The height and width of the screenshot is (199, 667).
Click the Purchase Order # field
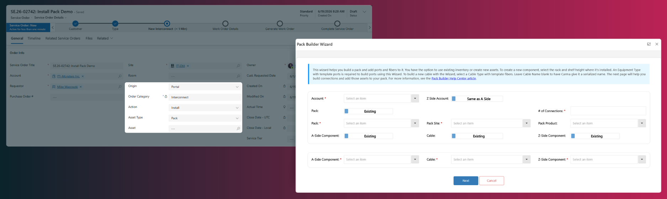coord(86,97)
